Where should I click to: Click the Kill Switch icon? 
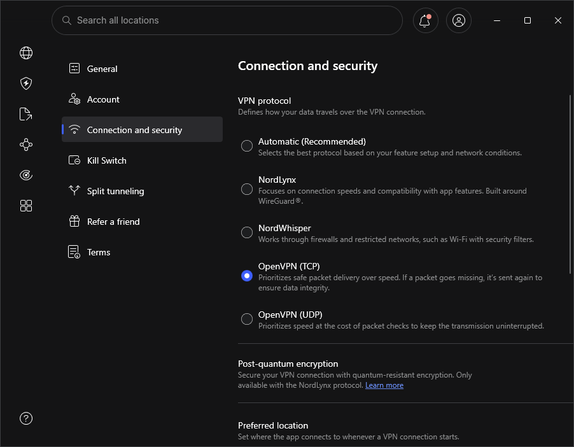(x=74, y=160)
